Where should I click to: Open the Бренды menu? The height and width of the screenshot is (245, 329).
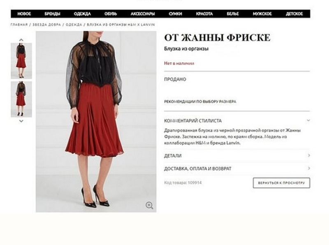click(52, 14)
